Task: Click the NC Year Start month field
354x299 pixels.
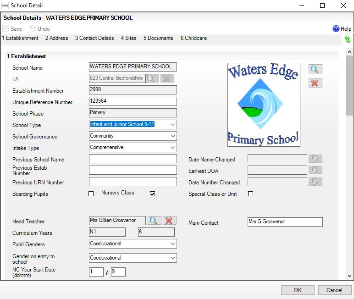Action: coord(118,271)
